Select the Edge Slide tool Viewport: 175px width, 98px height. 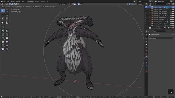(3, 45)
